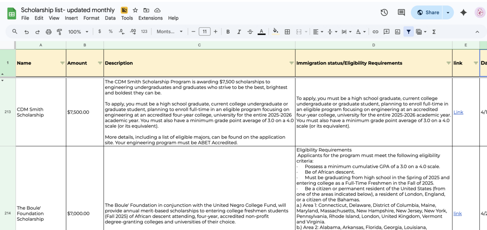Screen dimensions: 487x230
Task: Open filter for Immigration status column
Action: click(448, 63)
